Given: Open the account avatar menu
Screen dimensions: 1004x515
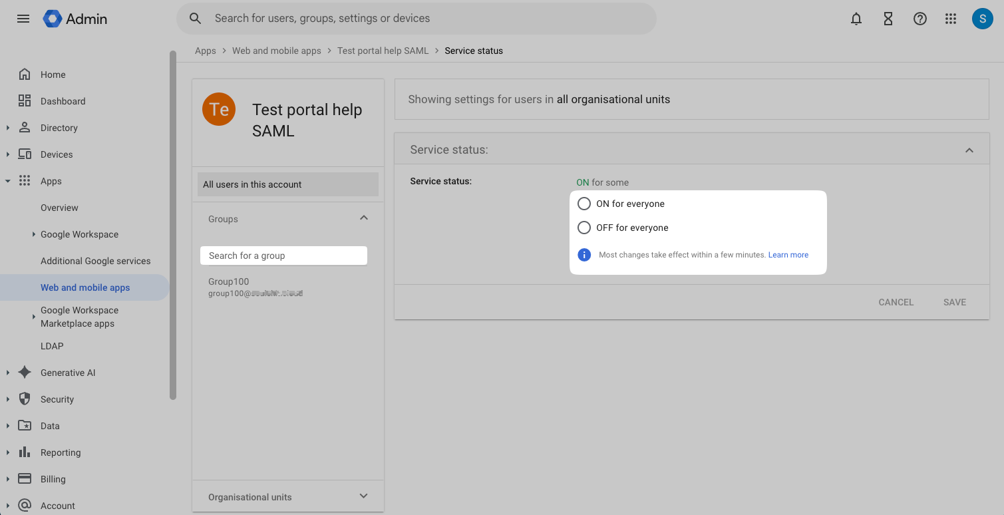Looking at the screenshot, I should [982, 19].
